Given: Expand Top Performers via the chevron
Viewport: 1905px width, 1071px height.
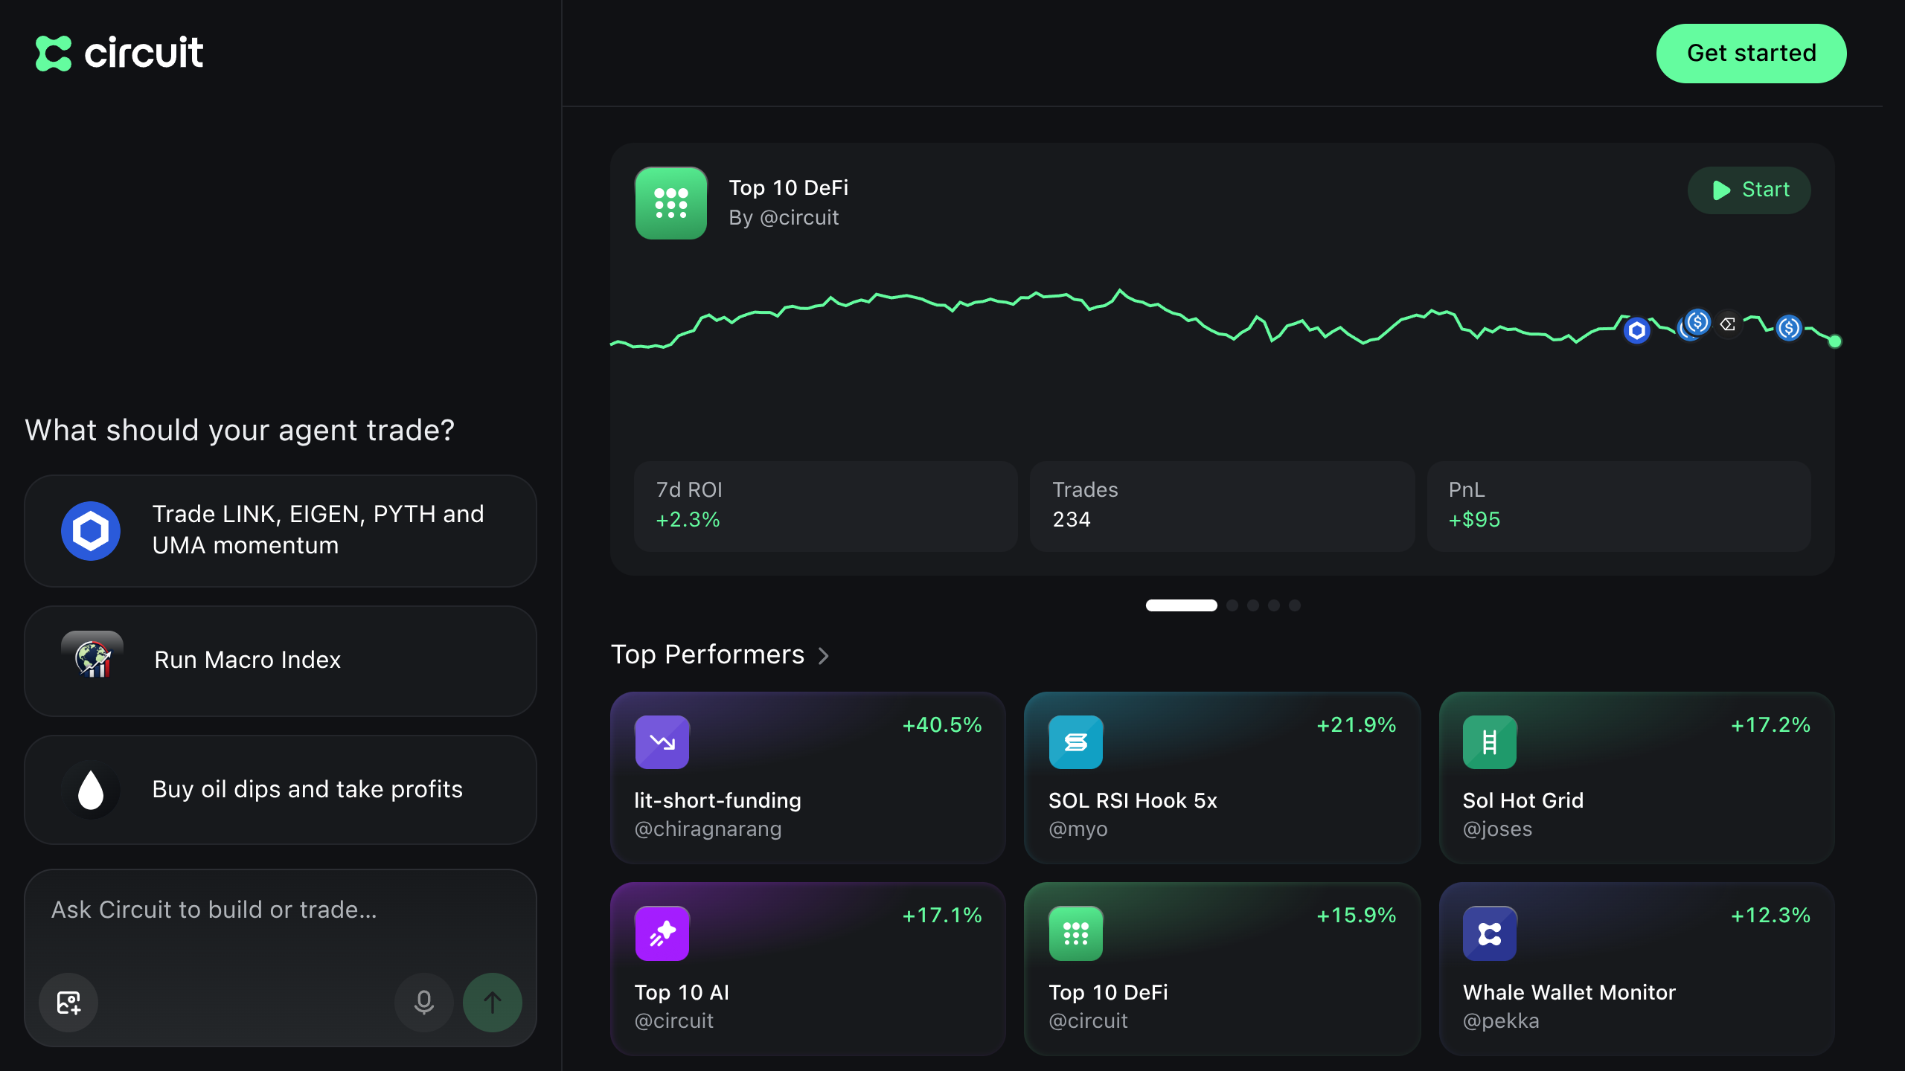Looking at the screenshot, I should (x=824, y=655).
